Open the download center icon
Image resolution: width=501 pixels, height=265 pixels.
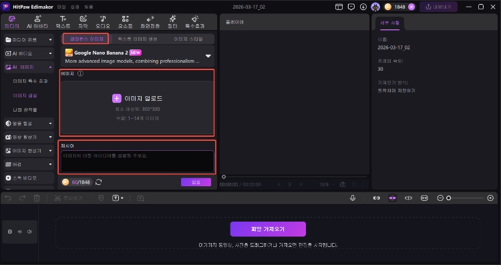[363, 7]
